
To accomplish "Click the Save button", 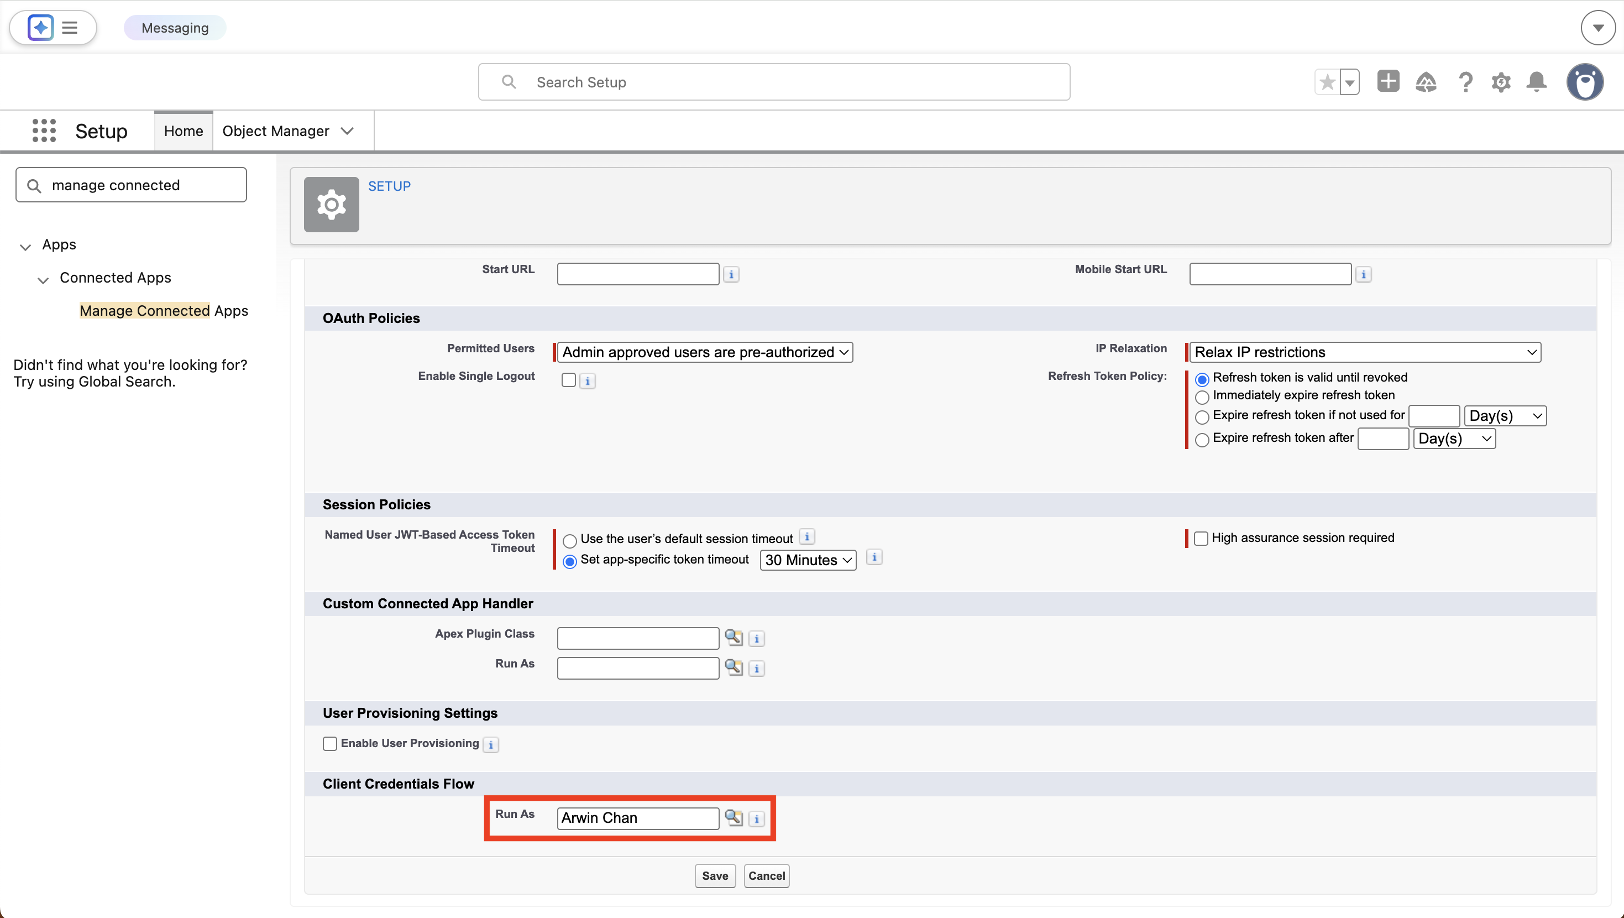I will pyautogui.click(x=714, y=875).
